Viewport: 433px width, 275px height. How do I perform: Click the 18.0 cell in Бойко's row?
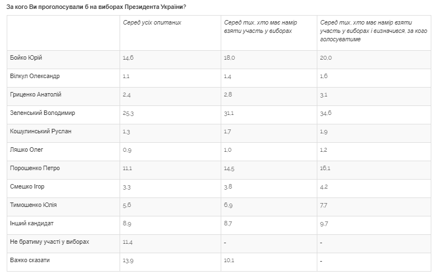coord(229,58)
